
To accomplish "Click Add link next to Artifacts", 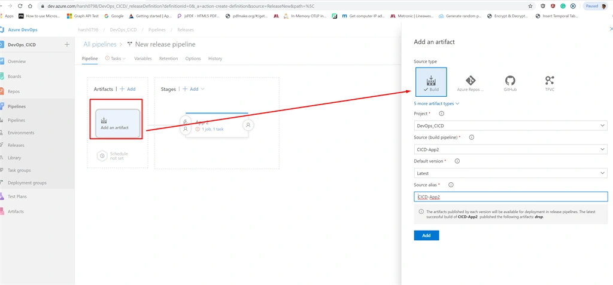I will pos(128,89).
